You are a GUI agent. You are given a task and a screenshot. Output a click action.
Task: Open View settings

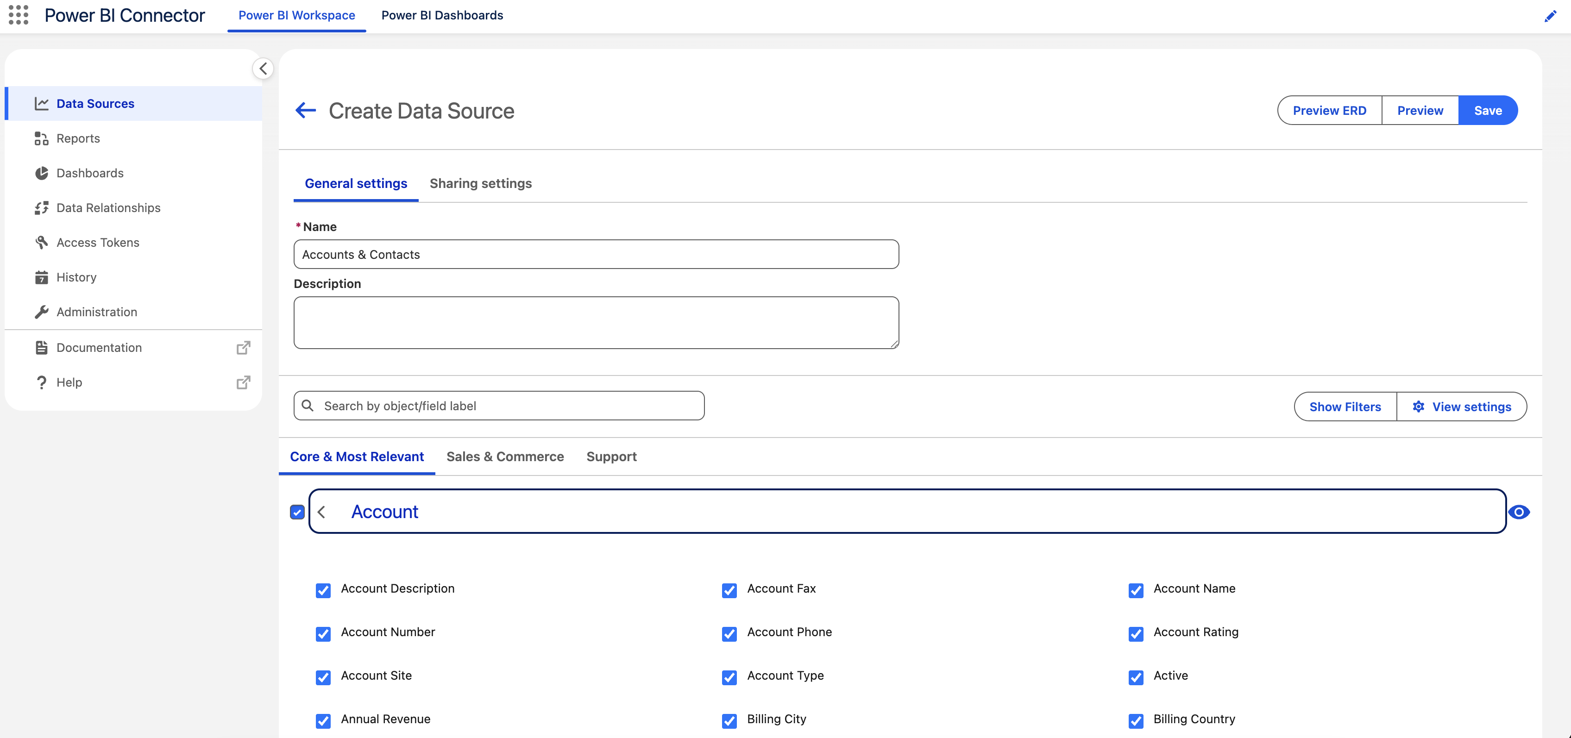(x=1462, y=407)
